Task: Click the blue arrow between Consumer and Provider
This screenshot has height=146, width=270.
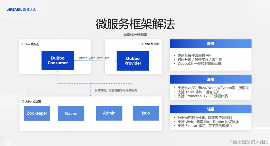Action: click(95, 61)
